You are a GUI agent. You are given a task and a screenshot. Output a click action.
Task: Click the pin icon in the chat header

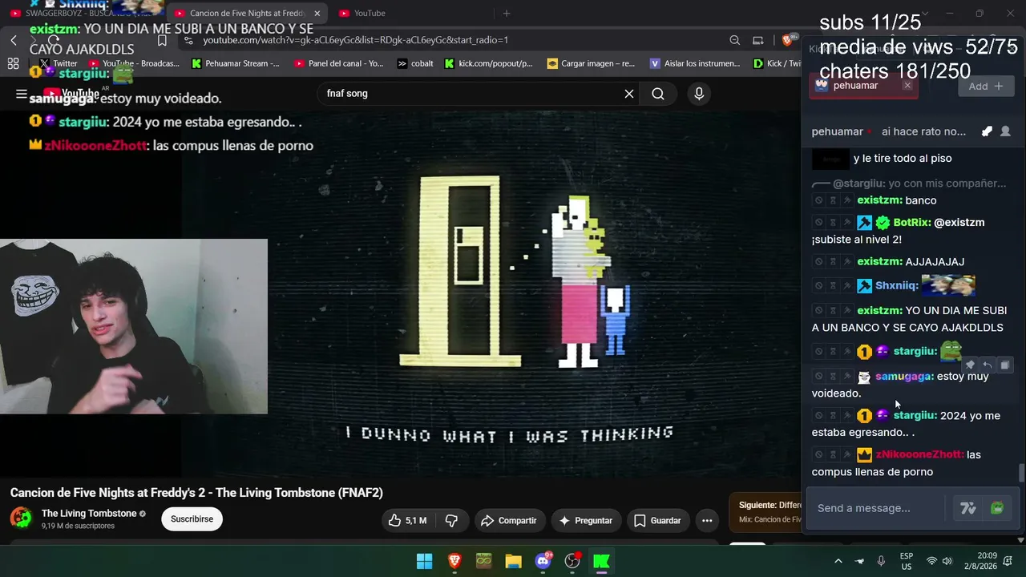(x=987, y=131)
